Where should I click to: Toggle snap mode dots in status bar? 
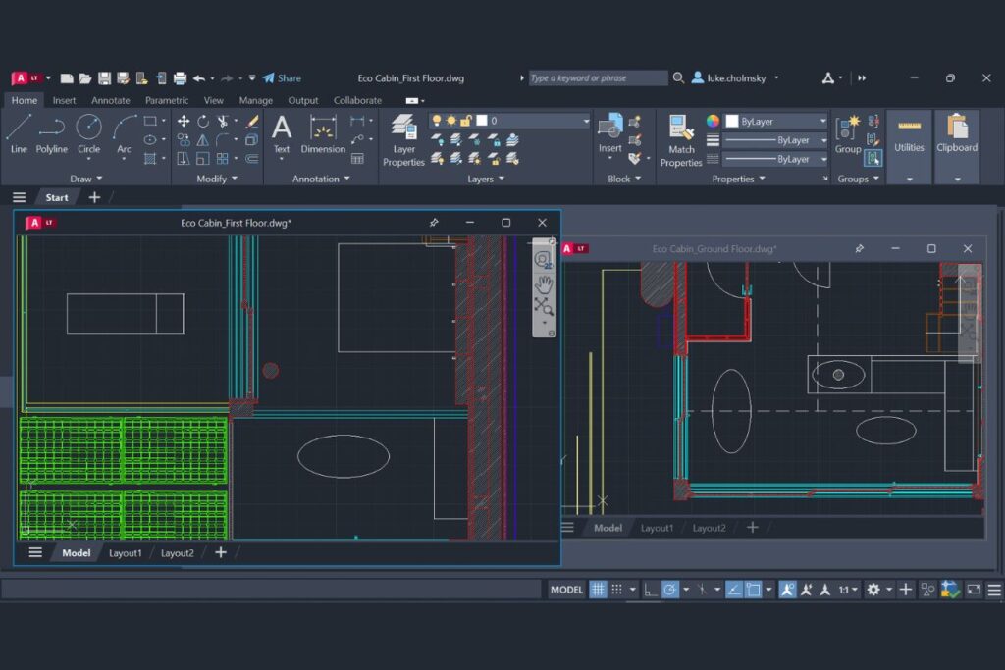617,590
